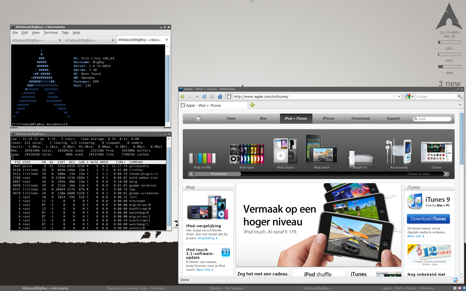Open the Help menu in terminal

click(76, 33)
